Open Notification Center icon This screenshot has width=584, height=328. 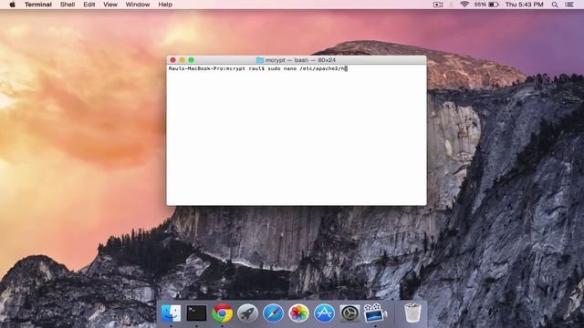pyautogui.click(x=569, y=5)
